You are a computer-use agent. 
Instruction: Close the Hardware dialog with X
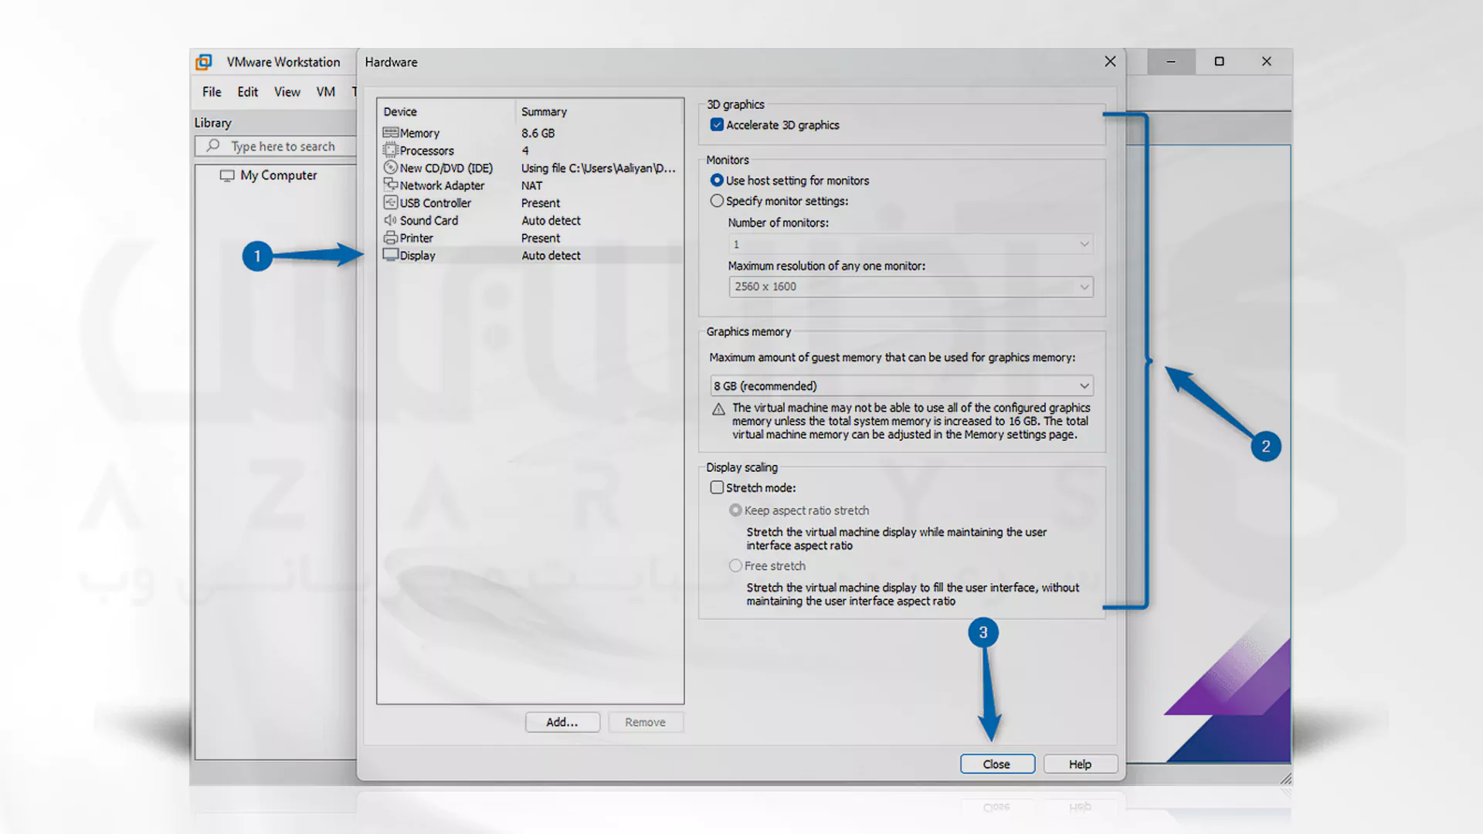(x=1110, y=61)
